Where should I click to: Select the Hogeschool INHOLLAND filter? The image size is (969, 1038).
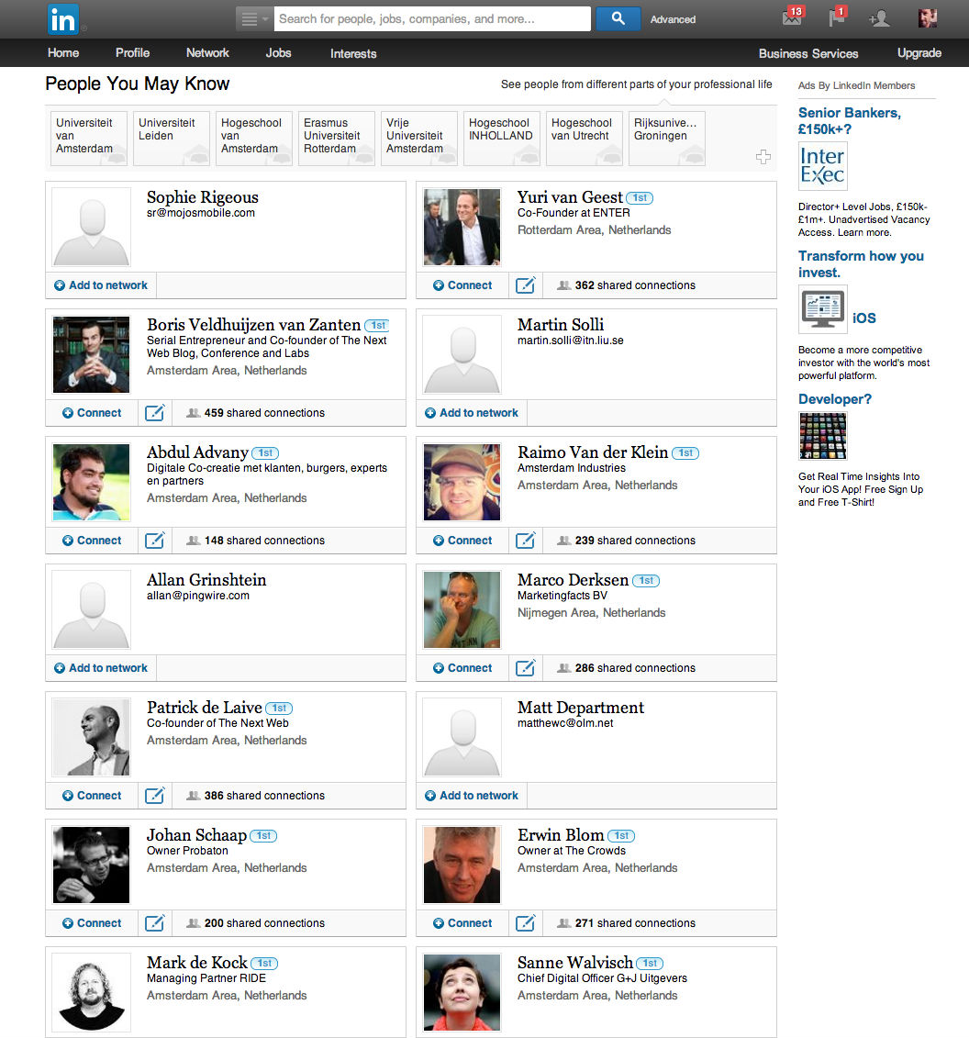501,138
